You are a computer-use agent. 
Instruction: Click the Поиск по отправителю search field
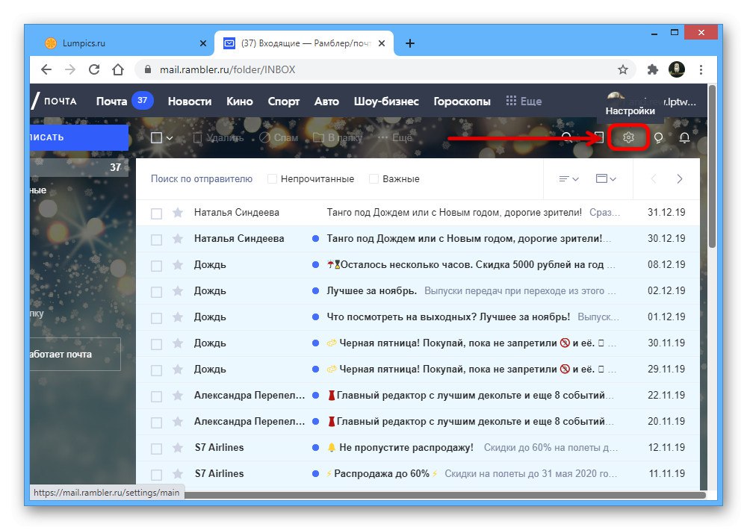[202, 179]
